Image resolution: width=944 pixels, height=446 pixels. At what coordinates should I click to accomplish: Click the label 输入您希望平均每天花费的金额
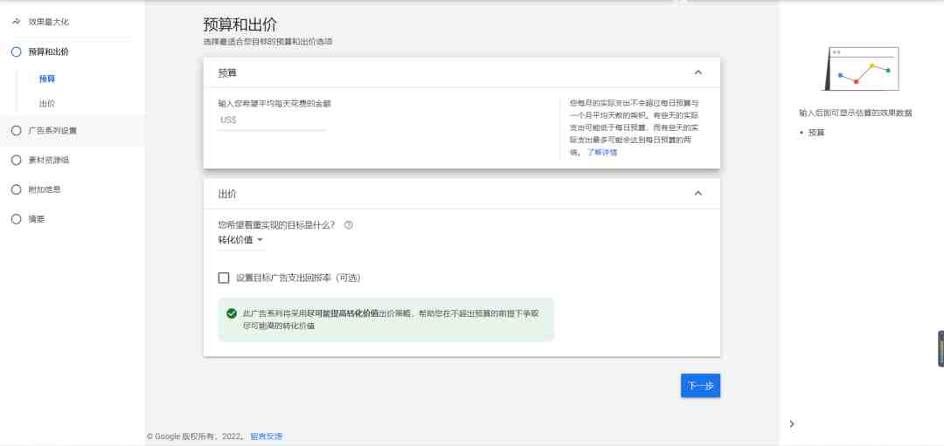pos(274,103)
